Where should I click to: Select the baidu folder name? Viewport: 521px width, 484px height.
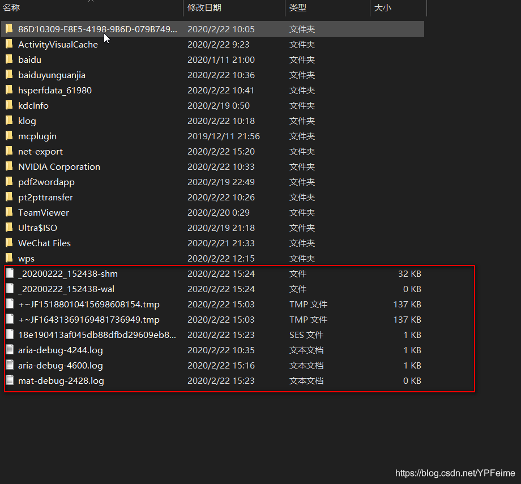[x=29, y=60]
